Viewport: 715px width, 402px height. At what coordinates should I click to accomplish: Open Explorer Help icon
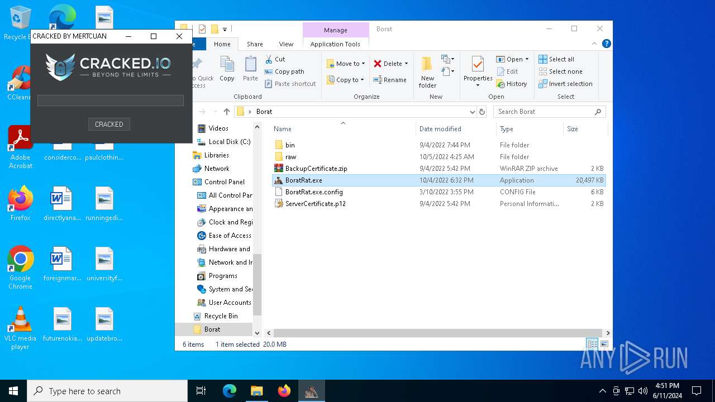(607, 44)
